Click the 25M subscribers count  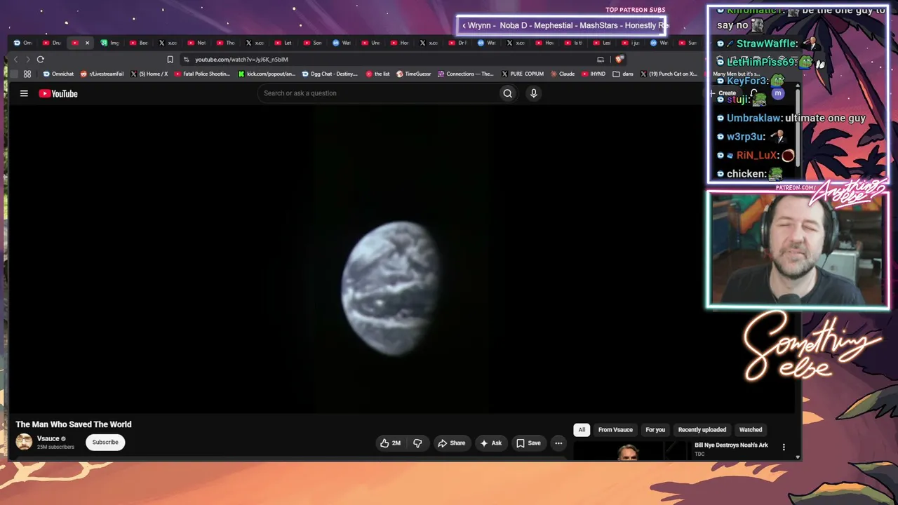click(55, 447)
